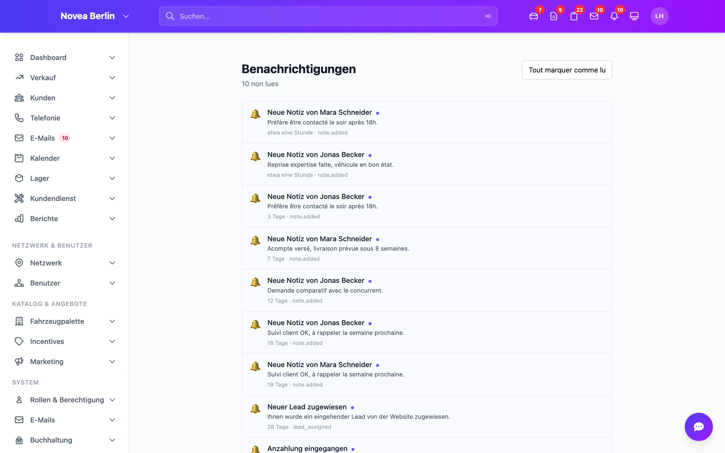Open the Novea Berlin location dropdown

point(95,16)
